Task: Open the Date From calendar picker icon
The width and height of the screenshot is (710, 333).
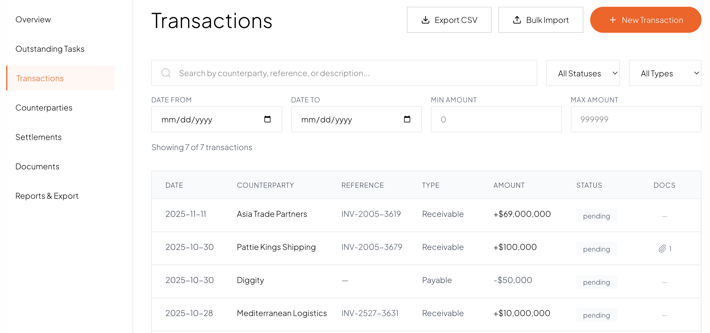Action: 267,119
